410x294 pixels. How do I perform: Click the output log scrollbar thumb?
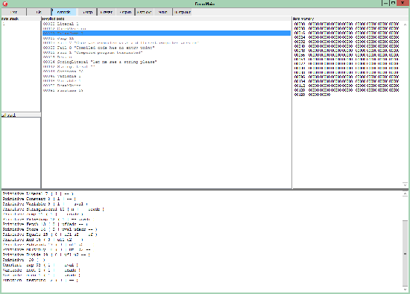click(405, 253)
